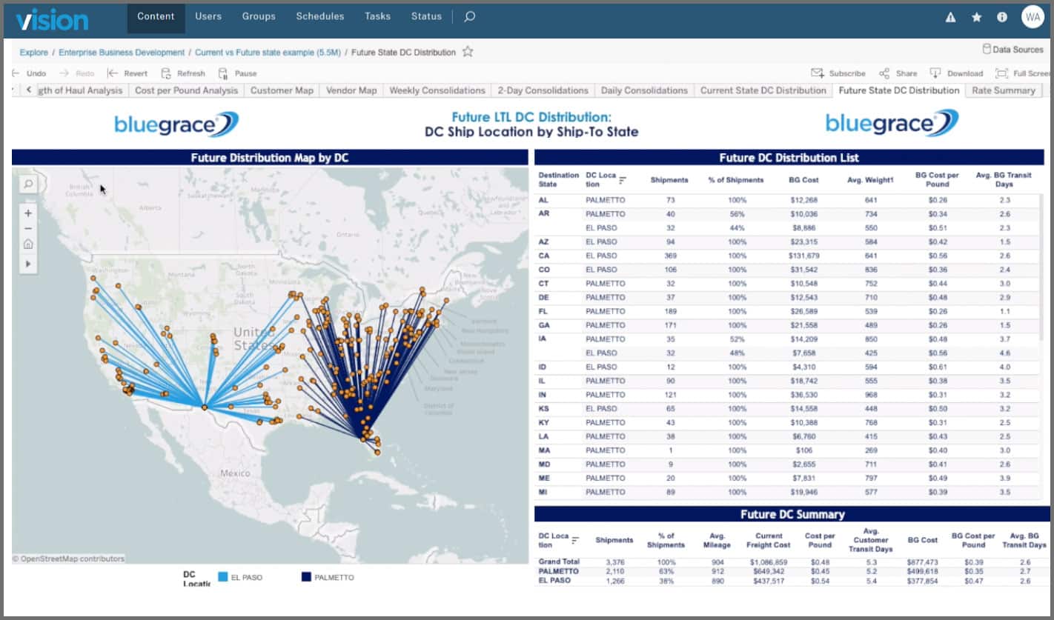
Task: Open the Tasks menu
Action: [x=377, y=16]
